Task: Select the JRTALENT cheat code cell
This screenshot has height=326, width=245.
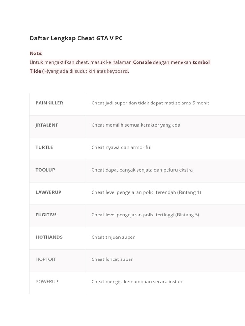Action: tap(47, 125)
